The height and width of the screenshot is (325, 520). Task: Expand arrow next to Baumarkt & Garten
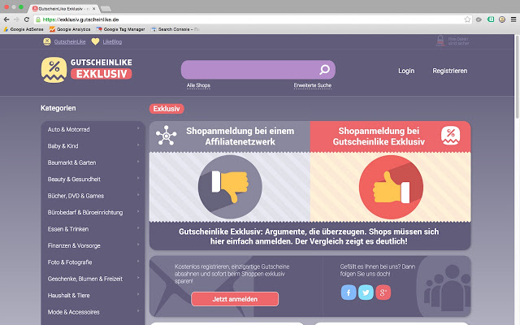coord(138,162)
